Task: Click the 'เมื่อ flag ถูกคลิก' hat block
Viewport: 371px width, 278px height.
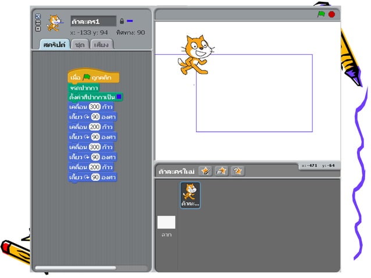Action: pyautogui.click(x=94, y=76)
